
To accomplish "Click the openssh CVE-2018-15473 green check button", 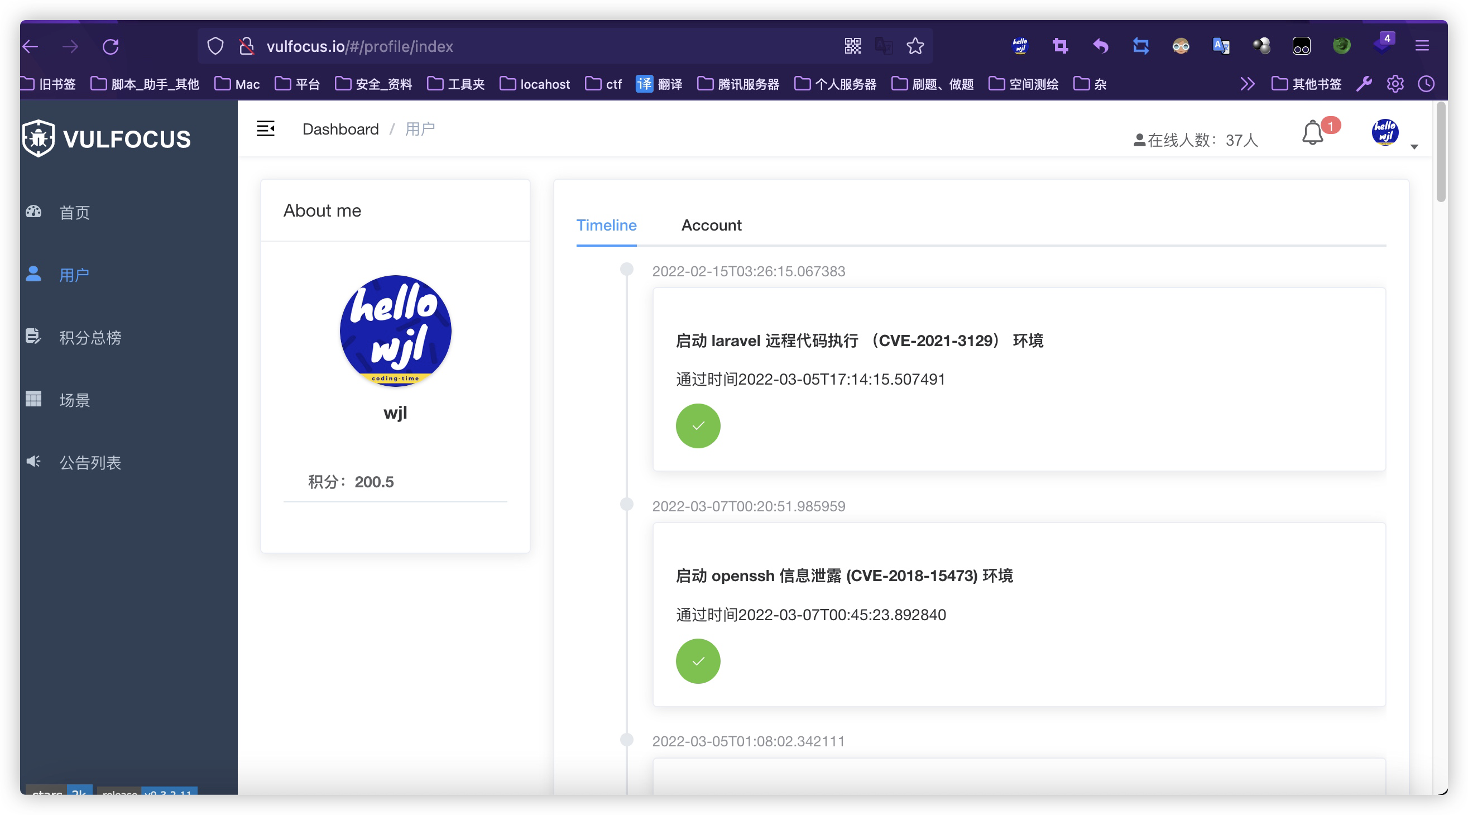I will coord(698,661).
